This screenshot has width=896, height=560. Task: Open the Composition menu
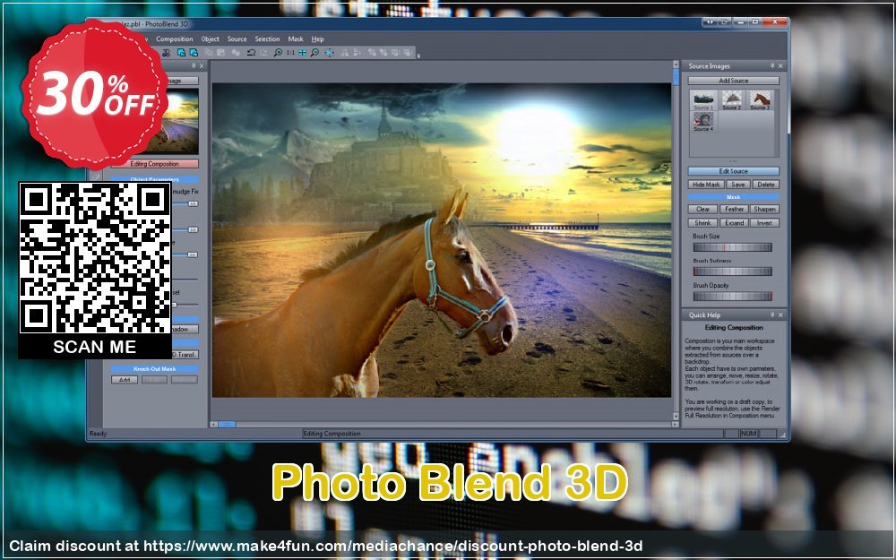pos(175,39)
